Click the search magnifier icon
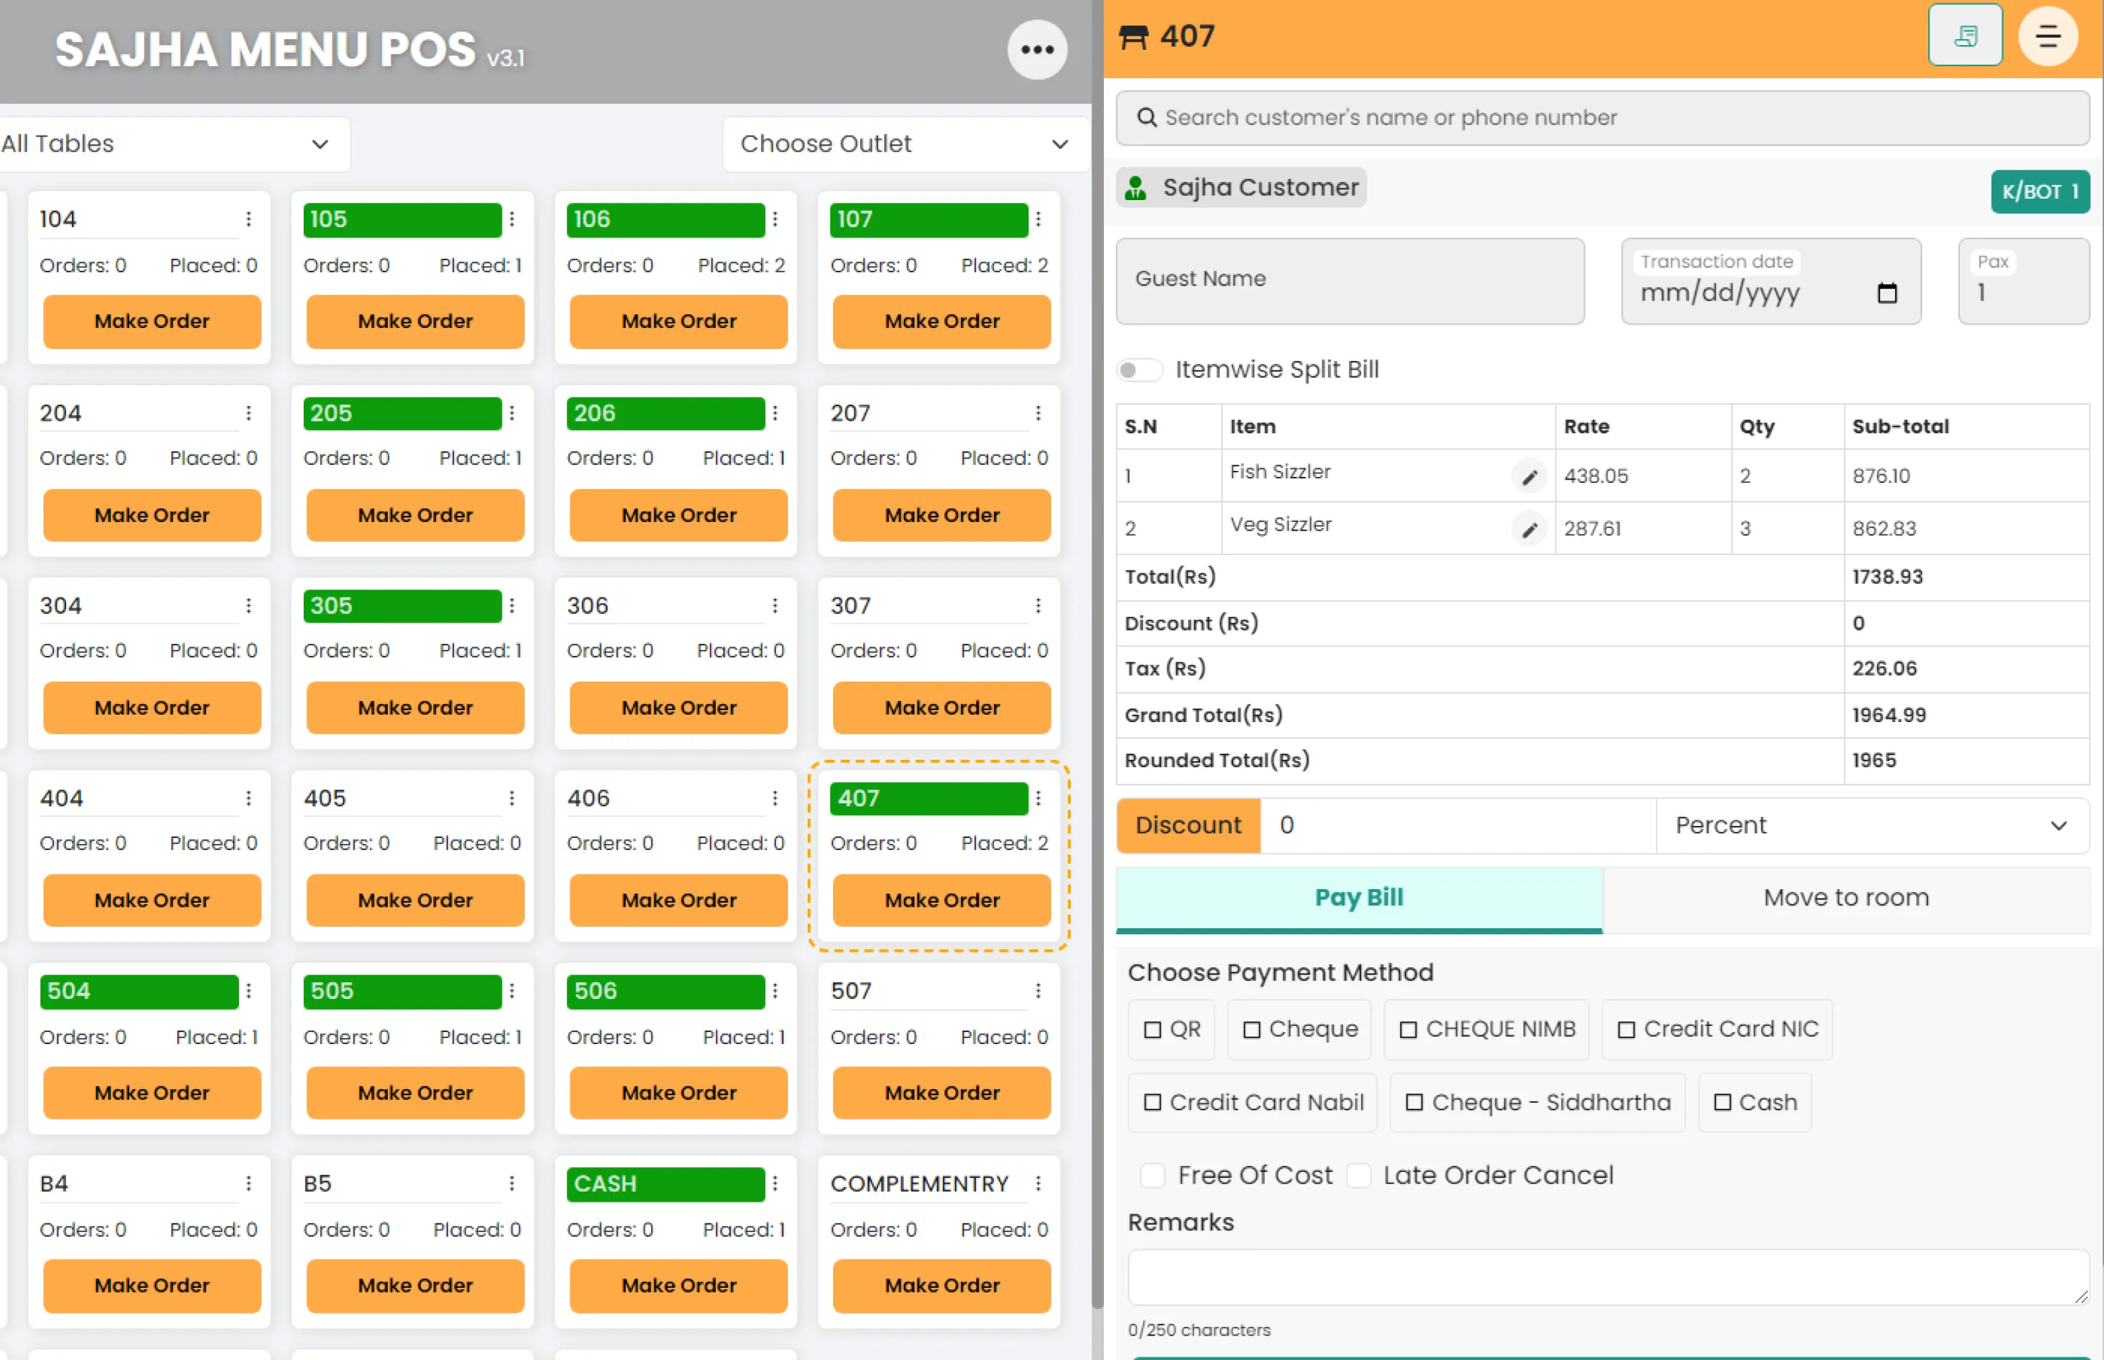The width and height of the screenshot is (2104, 1360). point(1146,117)
